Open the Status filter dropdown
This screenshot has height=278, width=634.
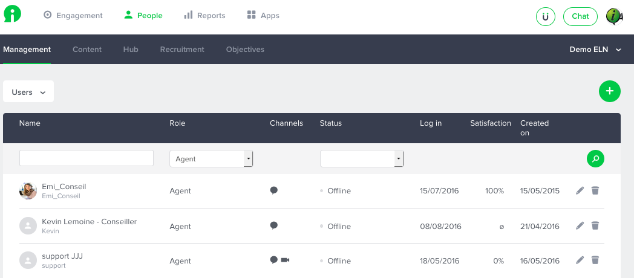[x=362, y=159]
